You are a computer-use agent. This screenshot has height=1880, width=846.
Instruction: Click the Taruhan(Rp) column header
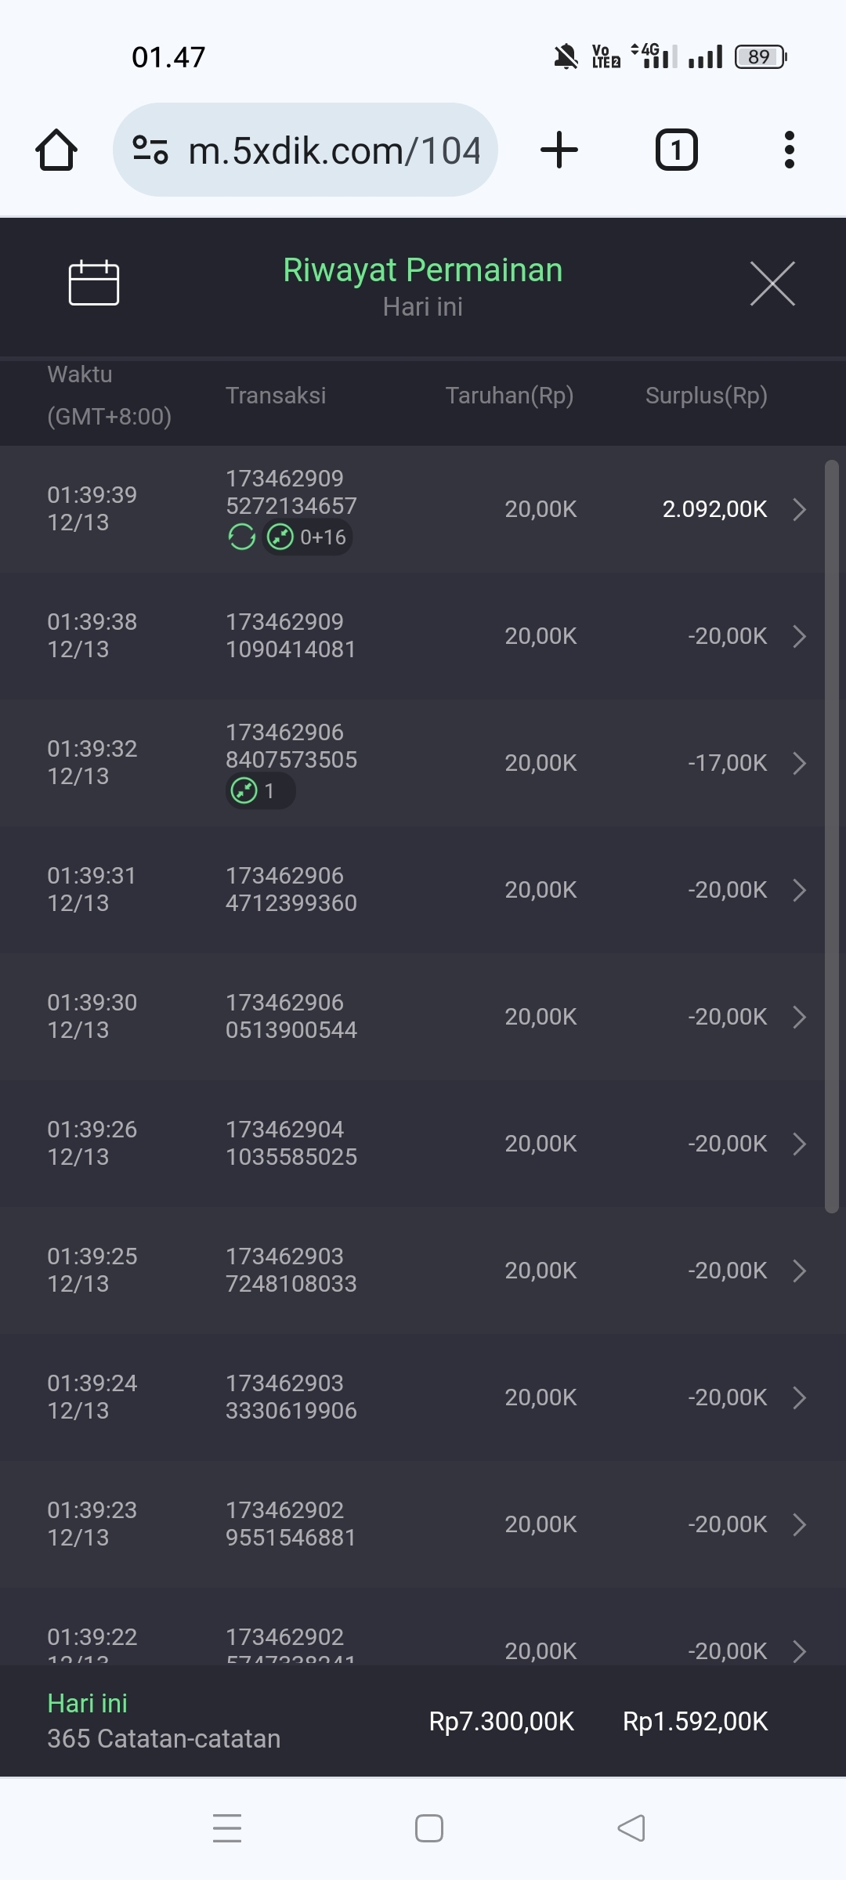pyautogui.click(x=509, y=396)
